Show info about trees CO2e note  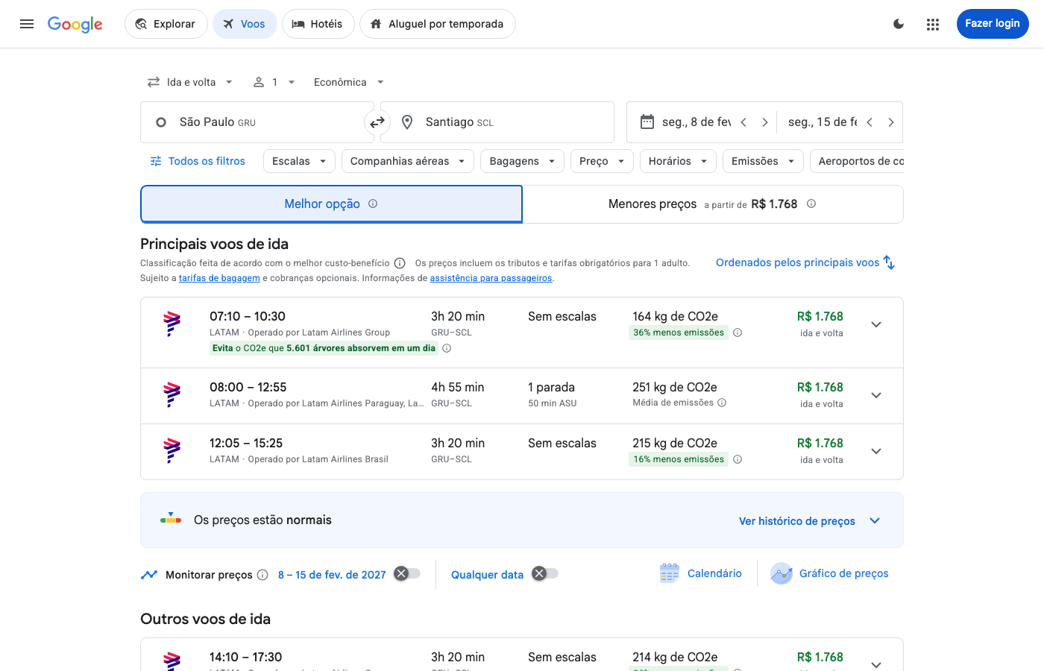pyautogui.click(x=447, y=348)
